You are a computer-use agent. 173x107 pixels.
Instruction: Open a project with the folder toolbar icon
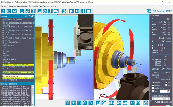pos(9,11)
